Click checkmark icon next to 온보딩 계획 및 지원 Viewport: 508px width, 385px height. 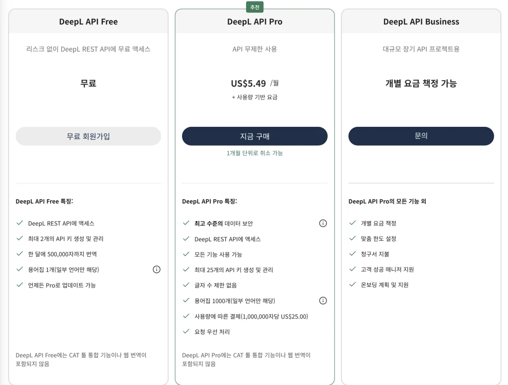[x=353, y=284]
